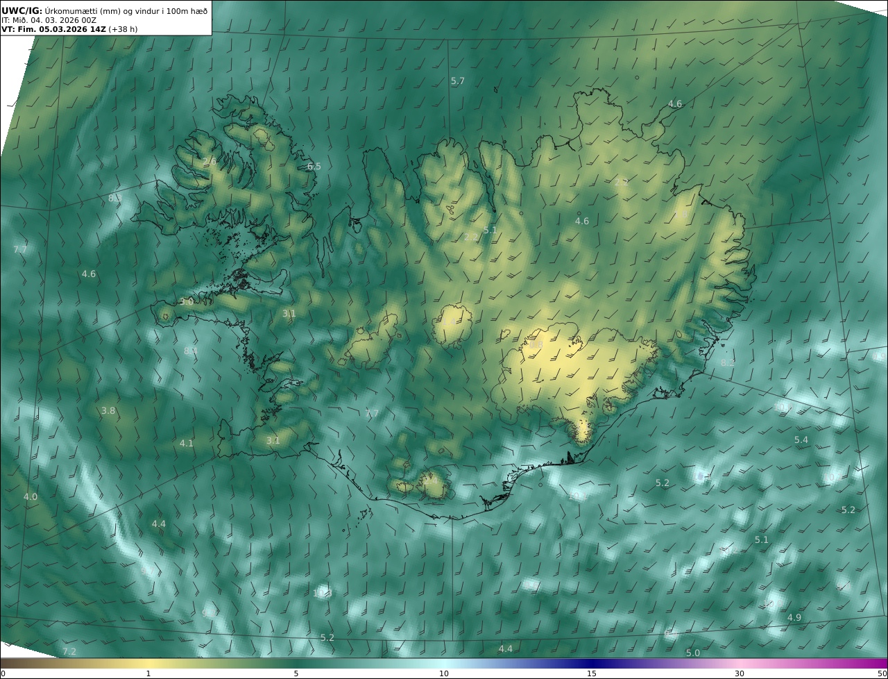Click the map value '6.5' near Westfjords
888x679 pixels.
(314, 167)
